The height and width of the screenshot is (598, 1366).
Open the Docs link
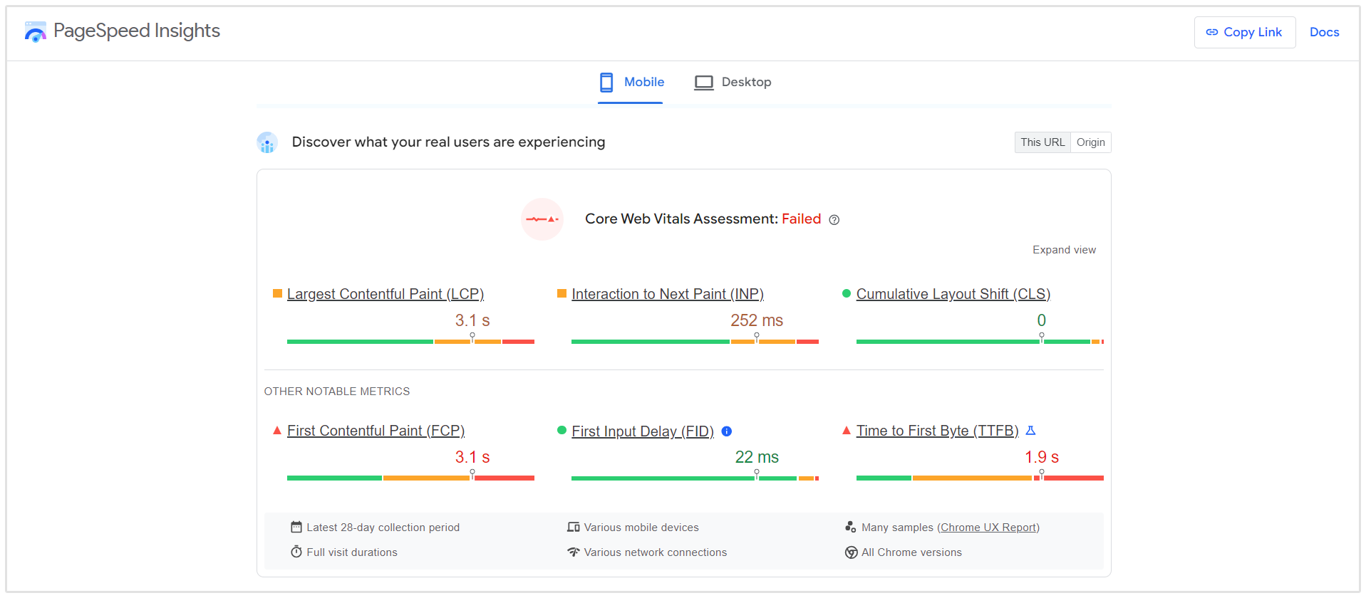(1324, 32)
